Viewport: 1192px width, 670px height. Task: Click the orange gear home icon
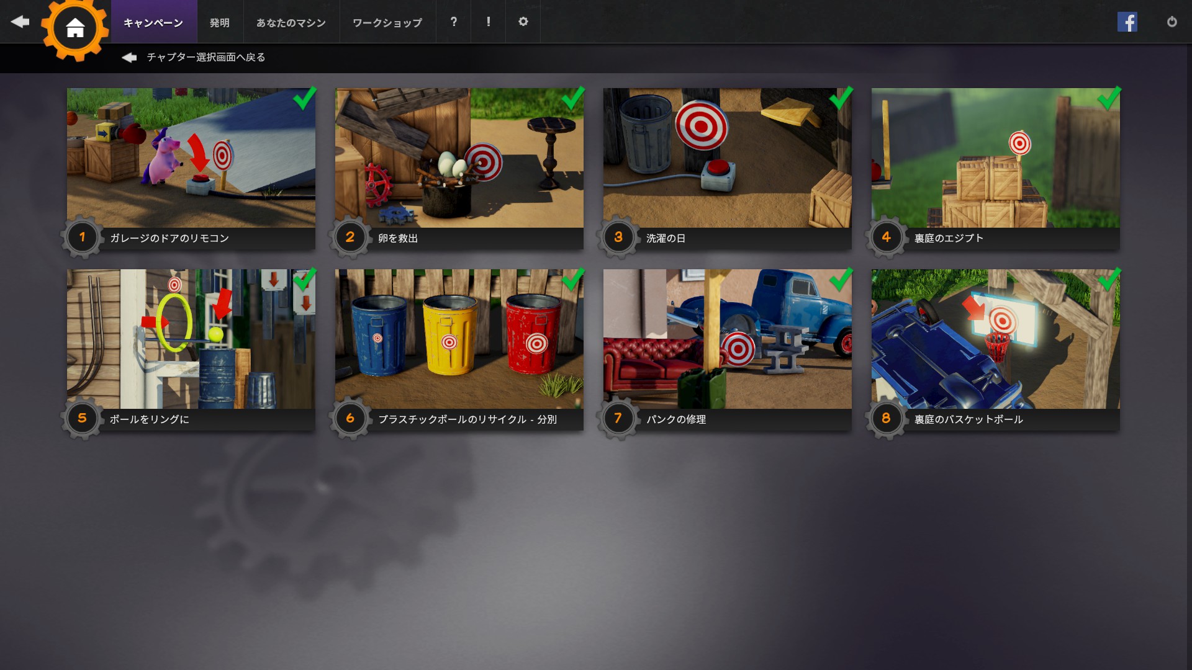coord(75,28)
